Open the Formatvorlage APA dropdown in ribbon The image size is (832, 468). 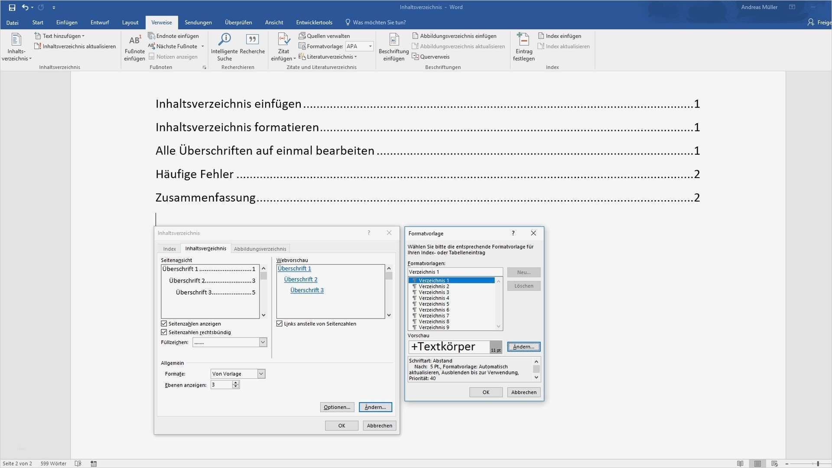coord(370,46)
